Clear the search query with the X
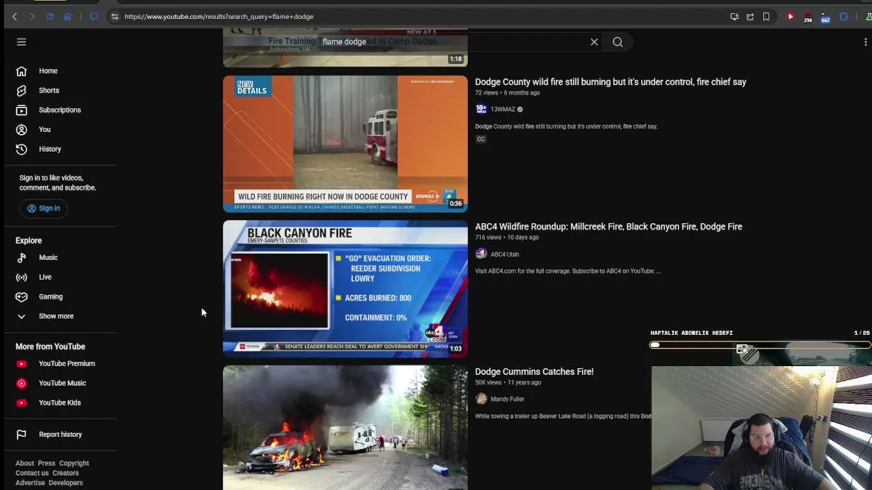The height and width of the screenshot is (490, 872). [594, 42]
